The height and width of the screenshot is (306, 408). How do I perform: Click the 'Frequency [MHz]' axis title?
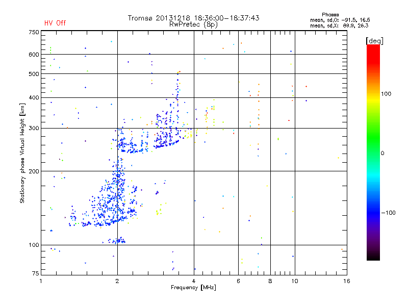pos(193,288)
